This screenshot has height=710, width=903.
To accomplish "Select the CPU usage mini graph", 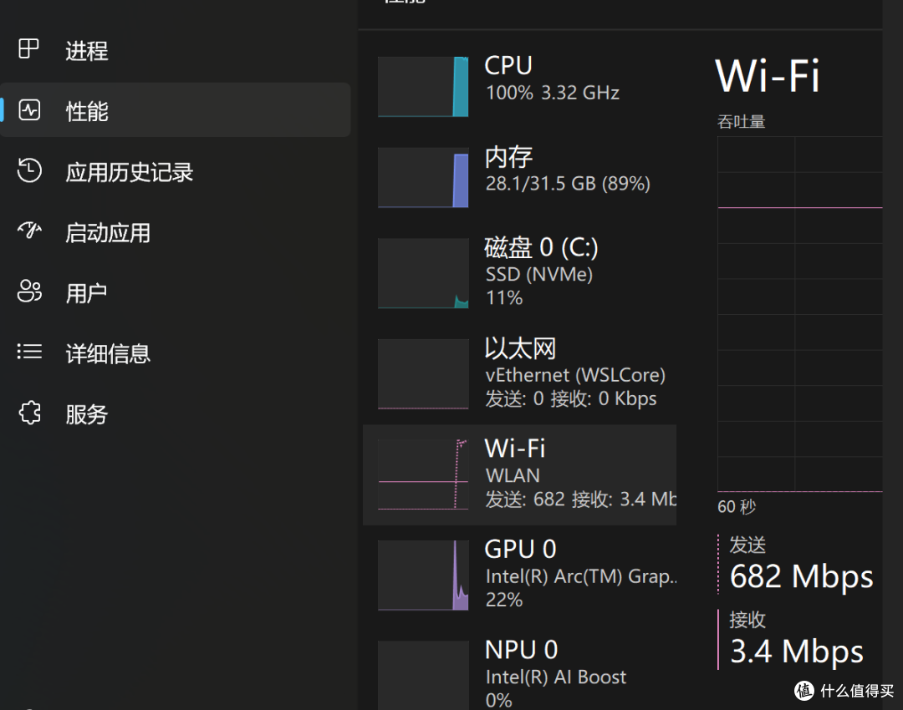I will click(423, 86).
